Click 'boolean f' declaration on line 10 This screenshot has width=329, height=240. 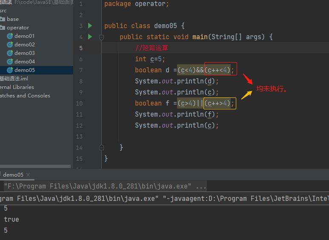pyautogui.click(x=152, y=103)
